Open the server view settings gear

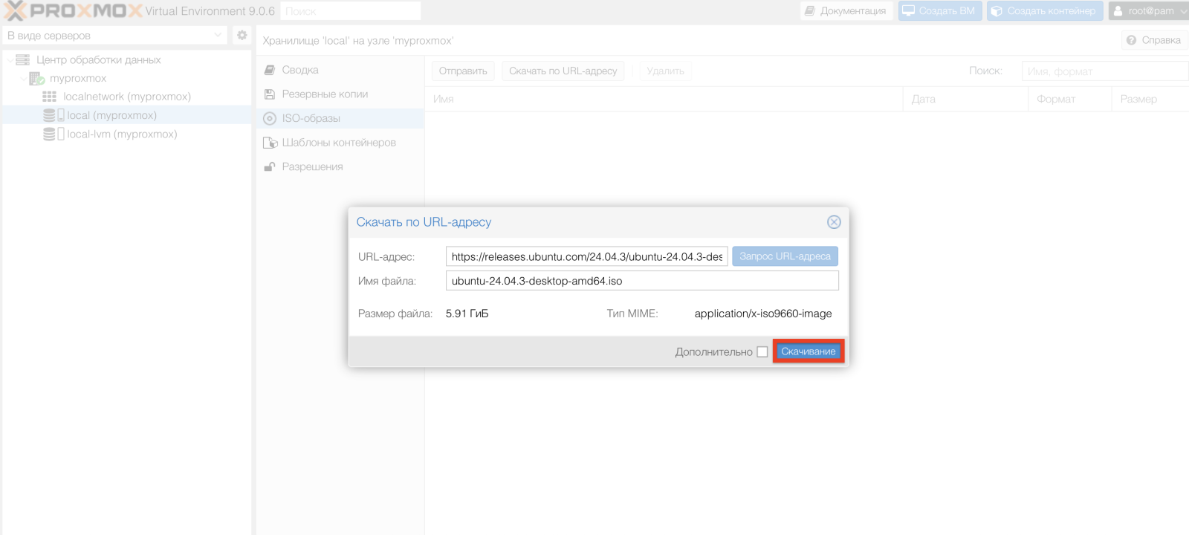[x=242, y=35]
